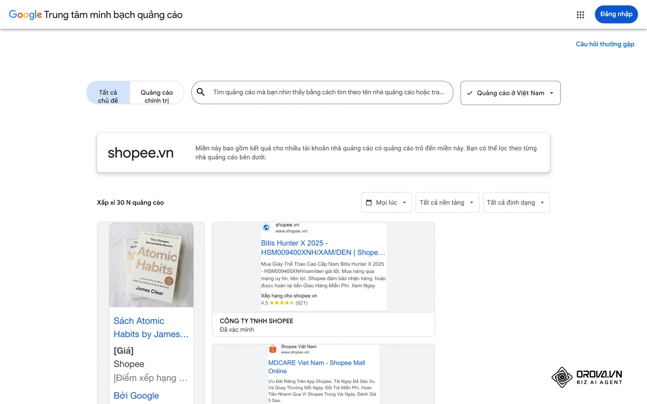This screenshot has width=647, height=404.
Task: Click the Shopee Việt Nam advertiser label
Action: click(x=299, y=347)
